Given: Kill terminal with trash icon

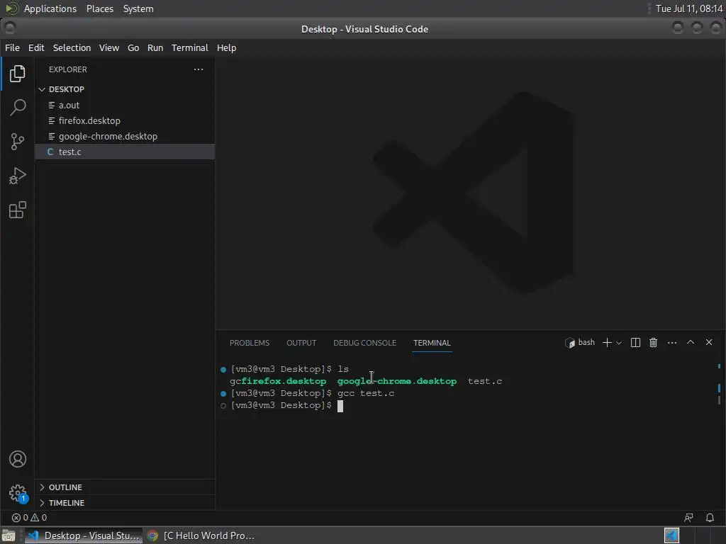Looking at the screenshot, I should point(653,342).
